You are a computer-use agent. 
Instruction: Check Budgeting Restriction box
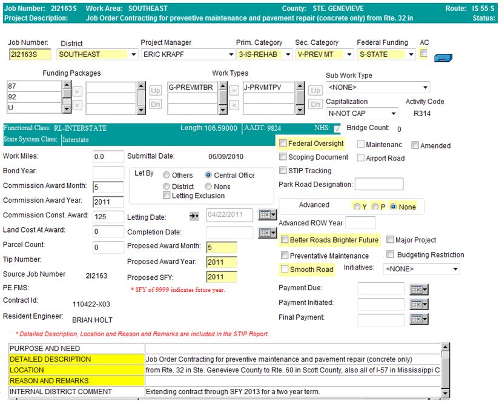coord(390,254)
